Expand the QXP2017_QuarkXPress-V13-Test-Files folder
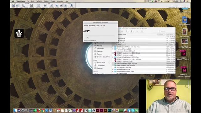The height and width of the screenshot is (113, 201). coord(113,47)
